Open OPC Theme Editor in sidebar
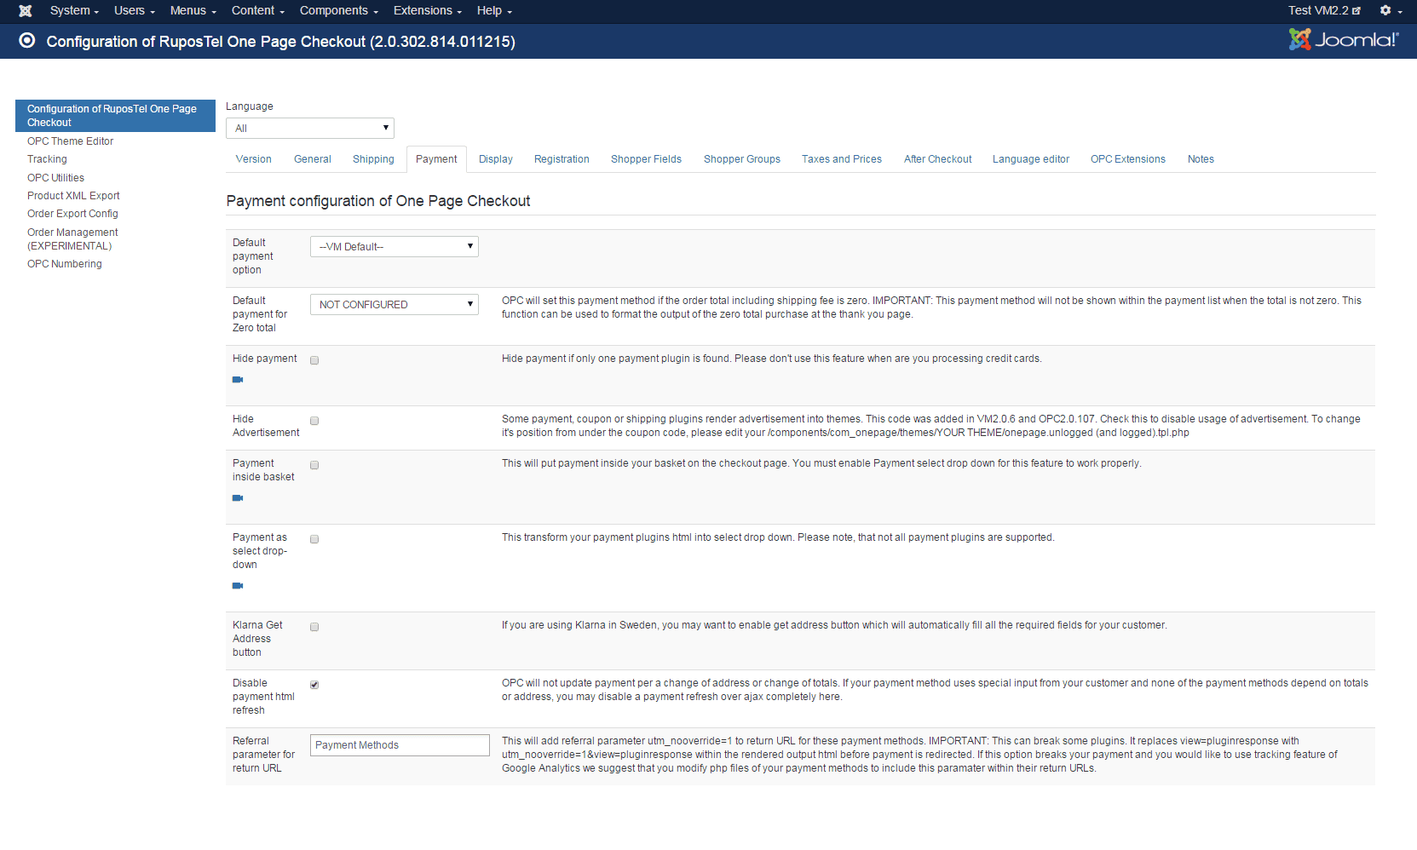1417x850 pixels. 70,141
